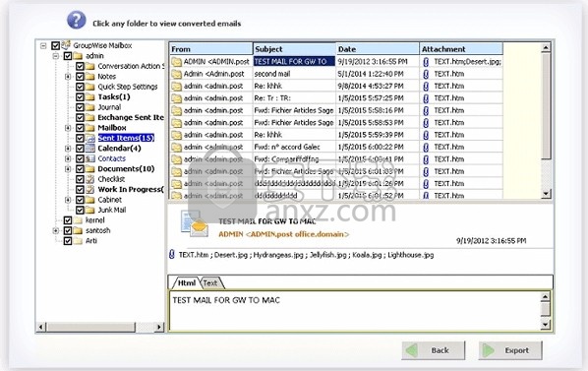Select the 'Re: Tr : TR:' email row
Viewport: 588px width, 371px height.
336,98
